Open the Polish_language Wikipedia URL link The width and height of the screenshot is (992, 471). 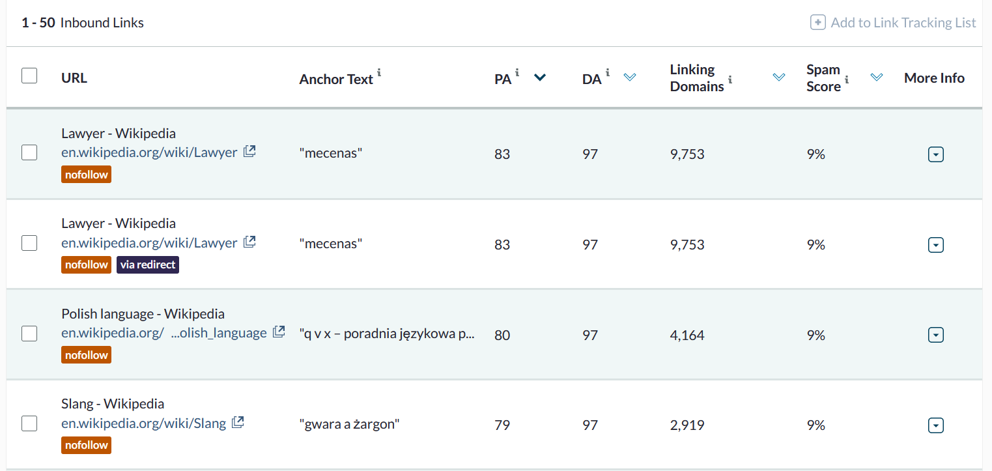click(164, 333)
